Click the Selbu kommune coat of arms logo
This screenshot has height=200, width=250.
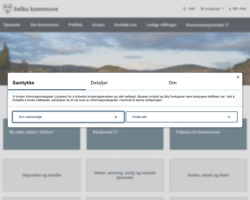pyautogui.click(x=7, y=9)
